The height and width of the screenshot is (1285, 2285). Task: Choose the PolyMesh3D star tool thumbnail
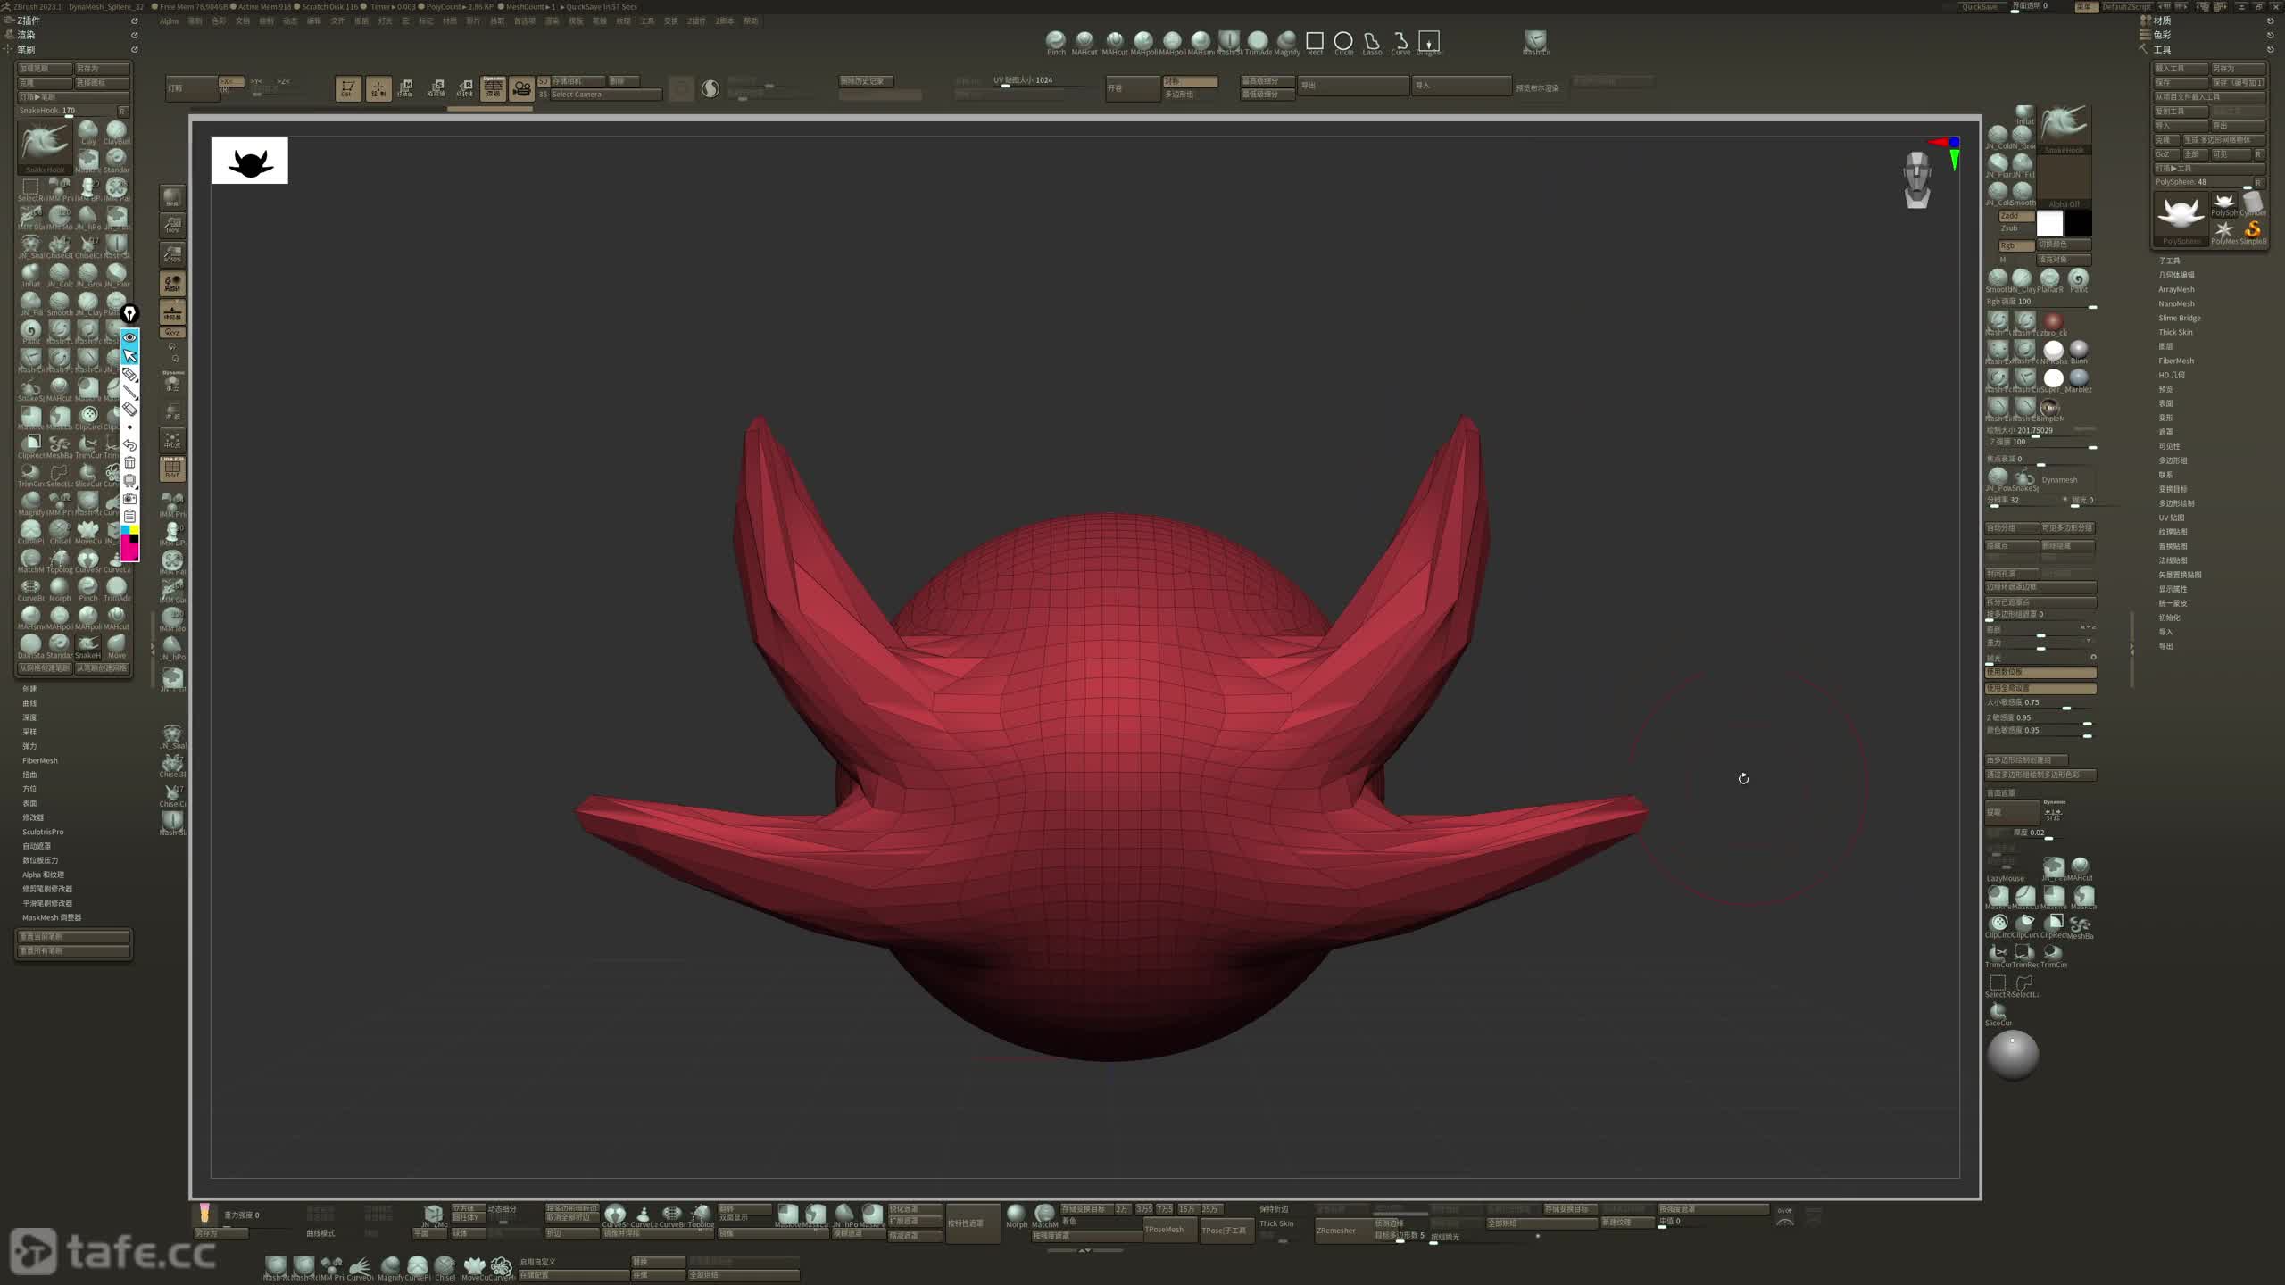(x=2223, y=232)
